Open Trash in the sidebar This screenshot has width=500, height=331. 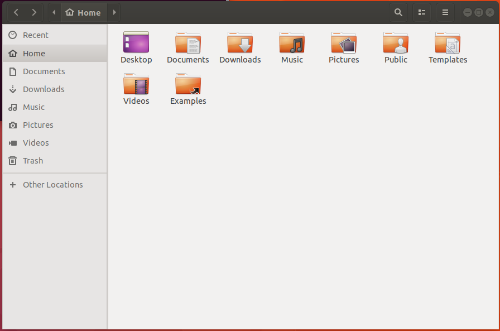click(x=55, y=161)
